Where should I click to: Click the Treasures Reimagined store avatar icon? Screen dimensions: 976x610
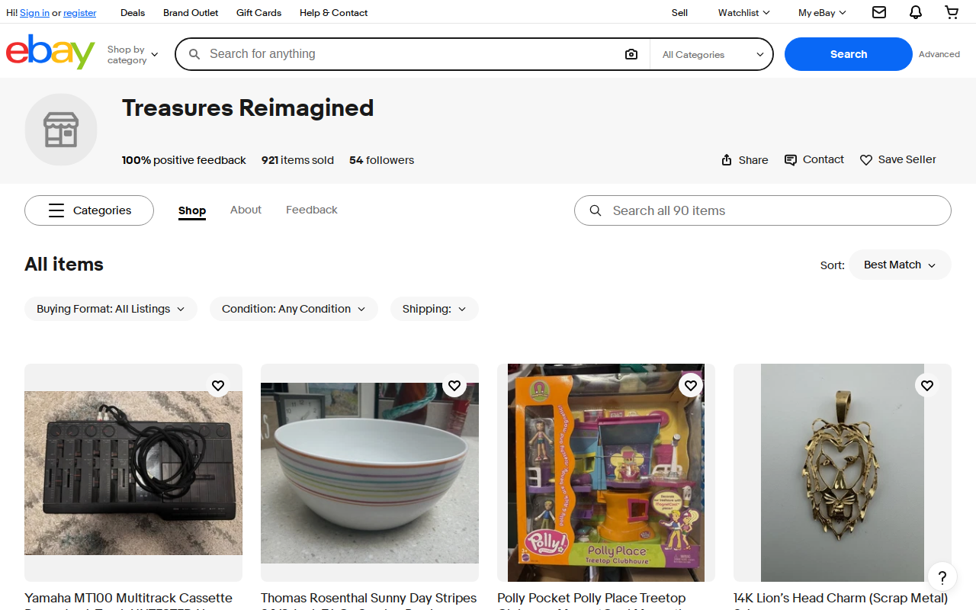61,130
